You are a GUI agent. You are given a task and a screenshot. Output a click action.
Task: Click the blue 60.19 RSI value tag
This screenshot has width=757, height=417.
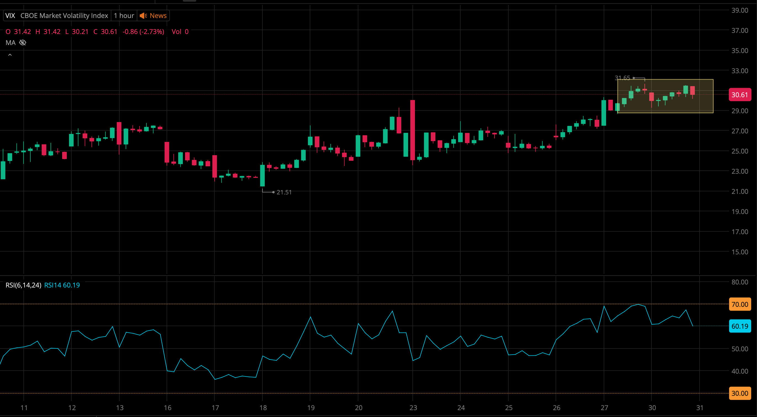(x=739, y=326)
